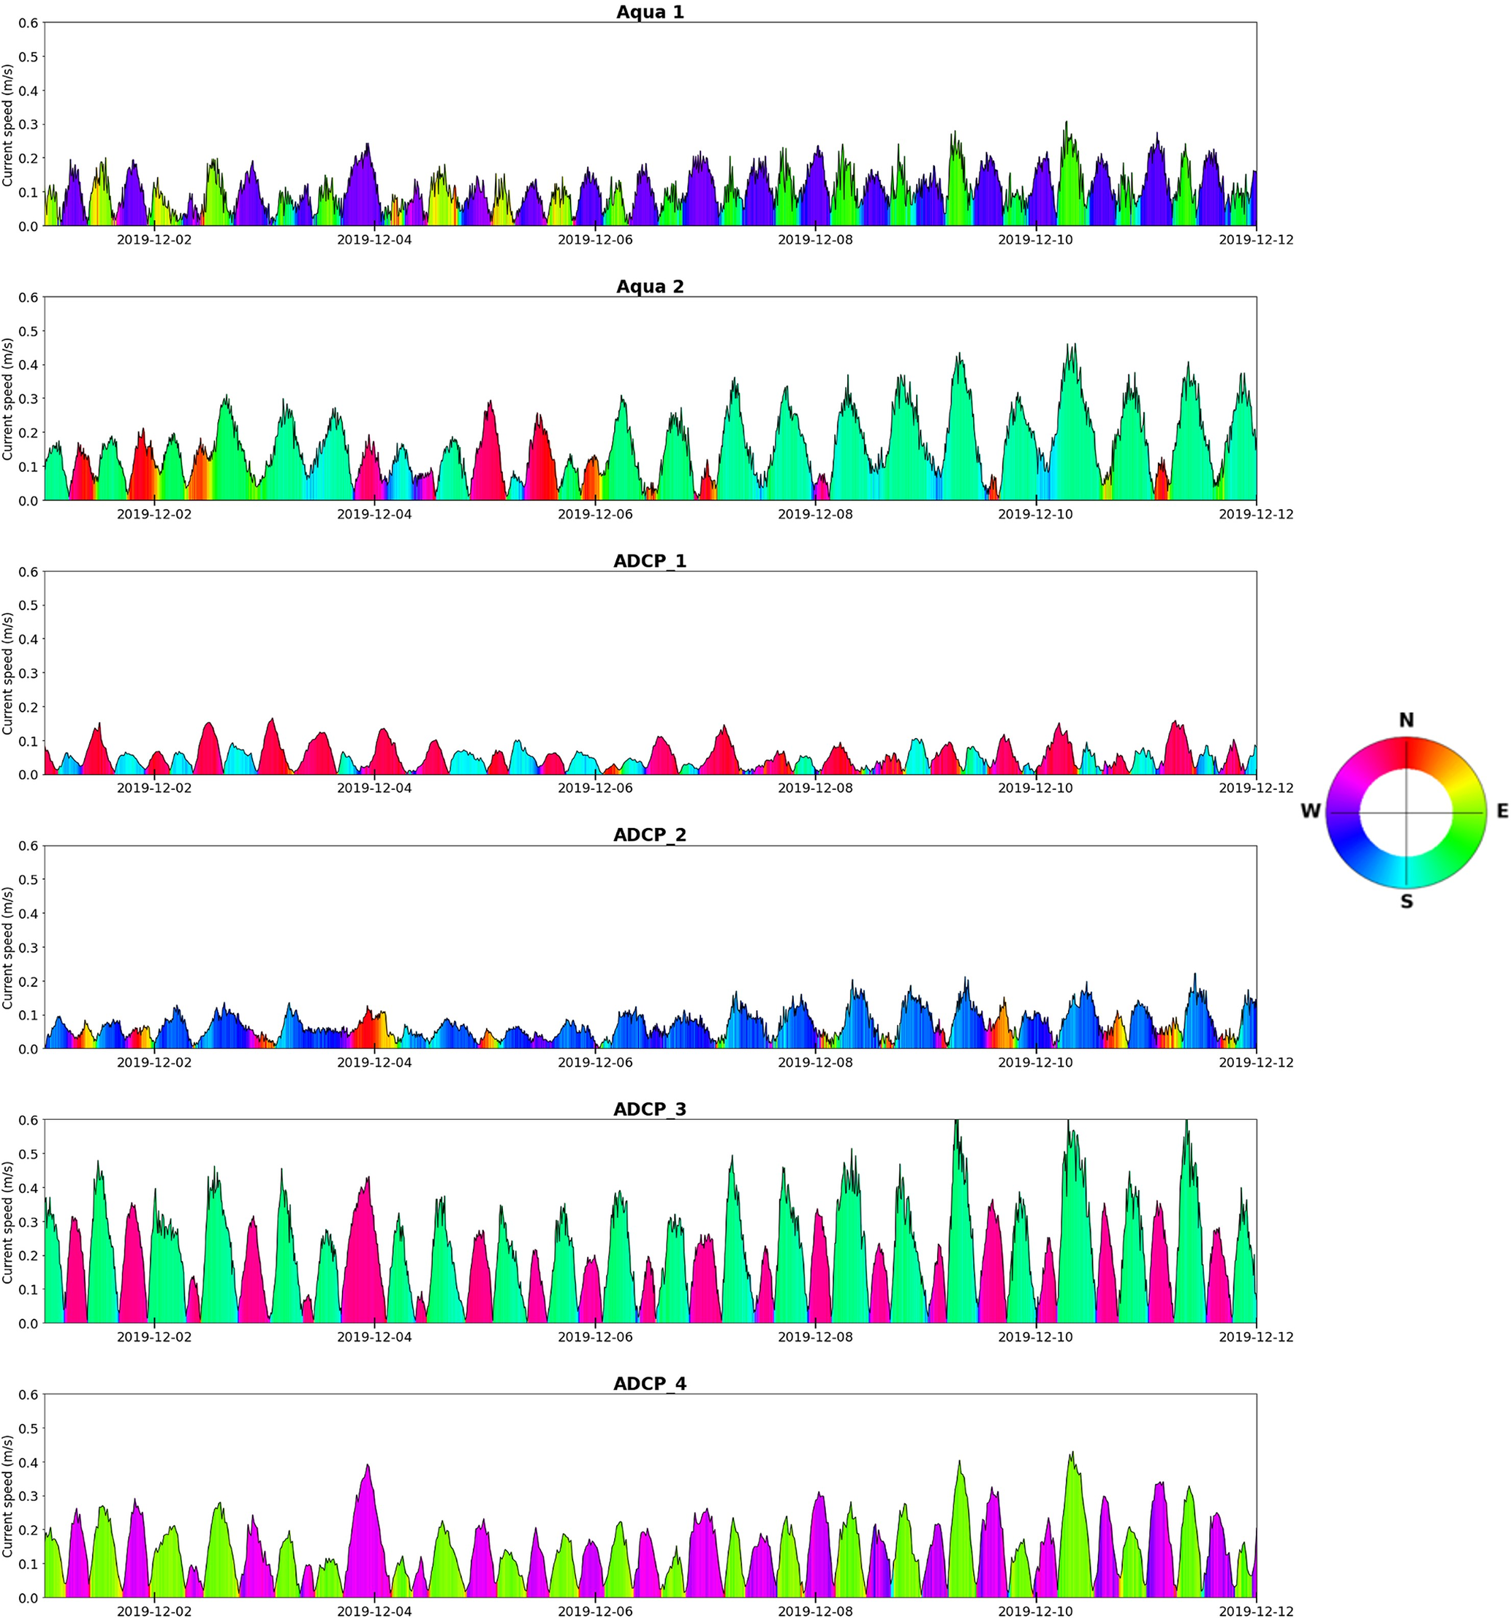1511x1618 pixels.
Task: Click Current speed axis label of ADCP_2
Action: pyautogui.click(x=8, y=947)
